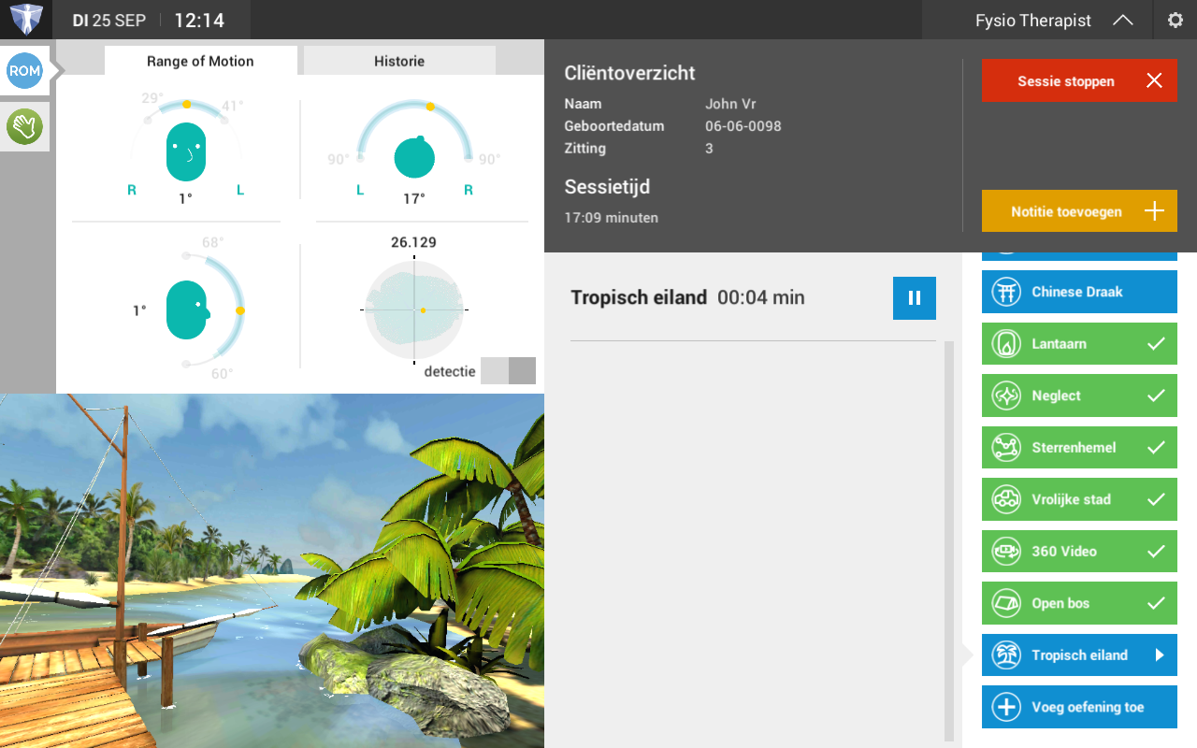Viewport: 1197px width, 748px height.
Task: Click the clock showing 12:14
Action: [x=199, y=21]
